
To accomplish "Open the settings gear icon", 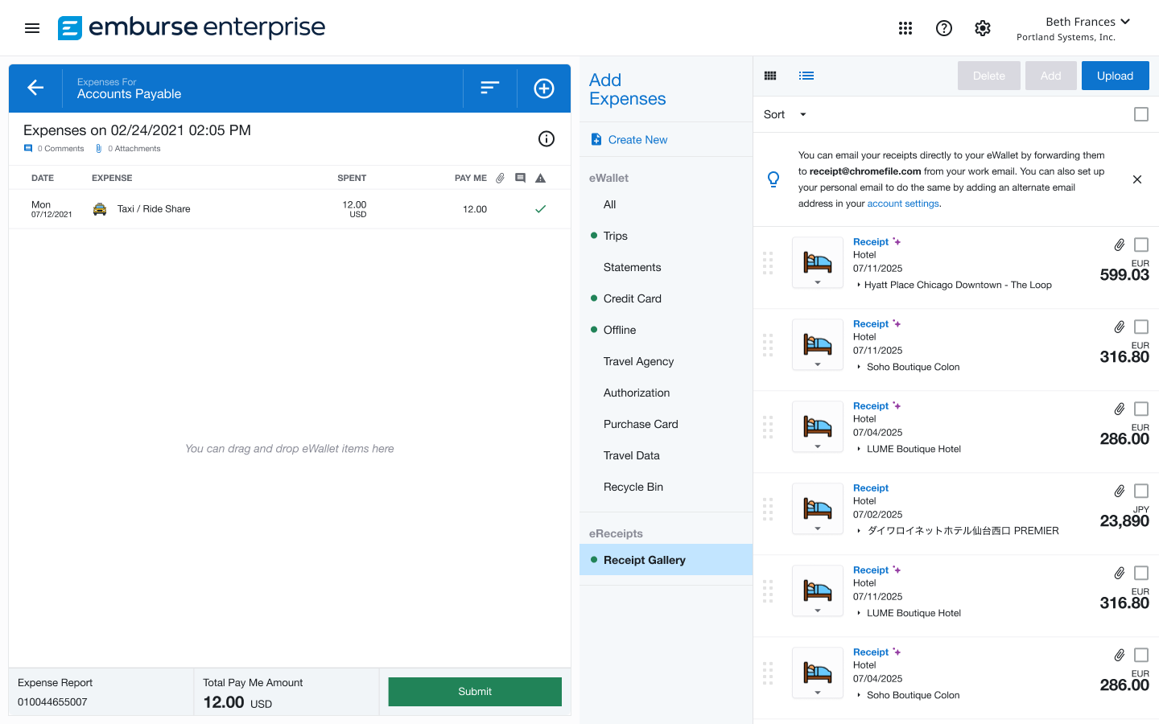I will tap(983, 28).
